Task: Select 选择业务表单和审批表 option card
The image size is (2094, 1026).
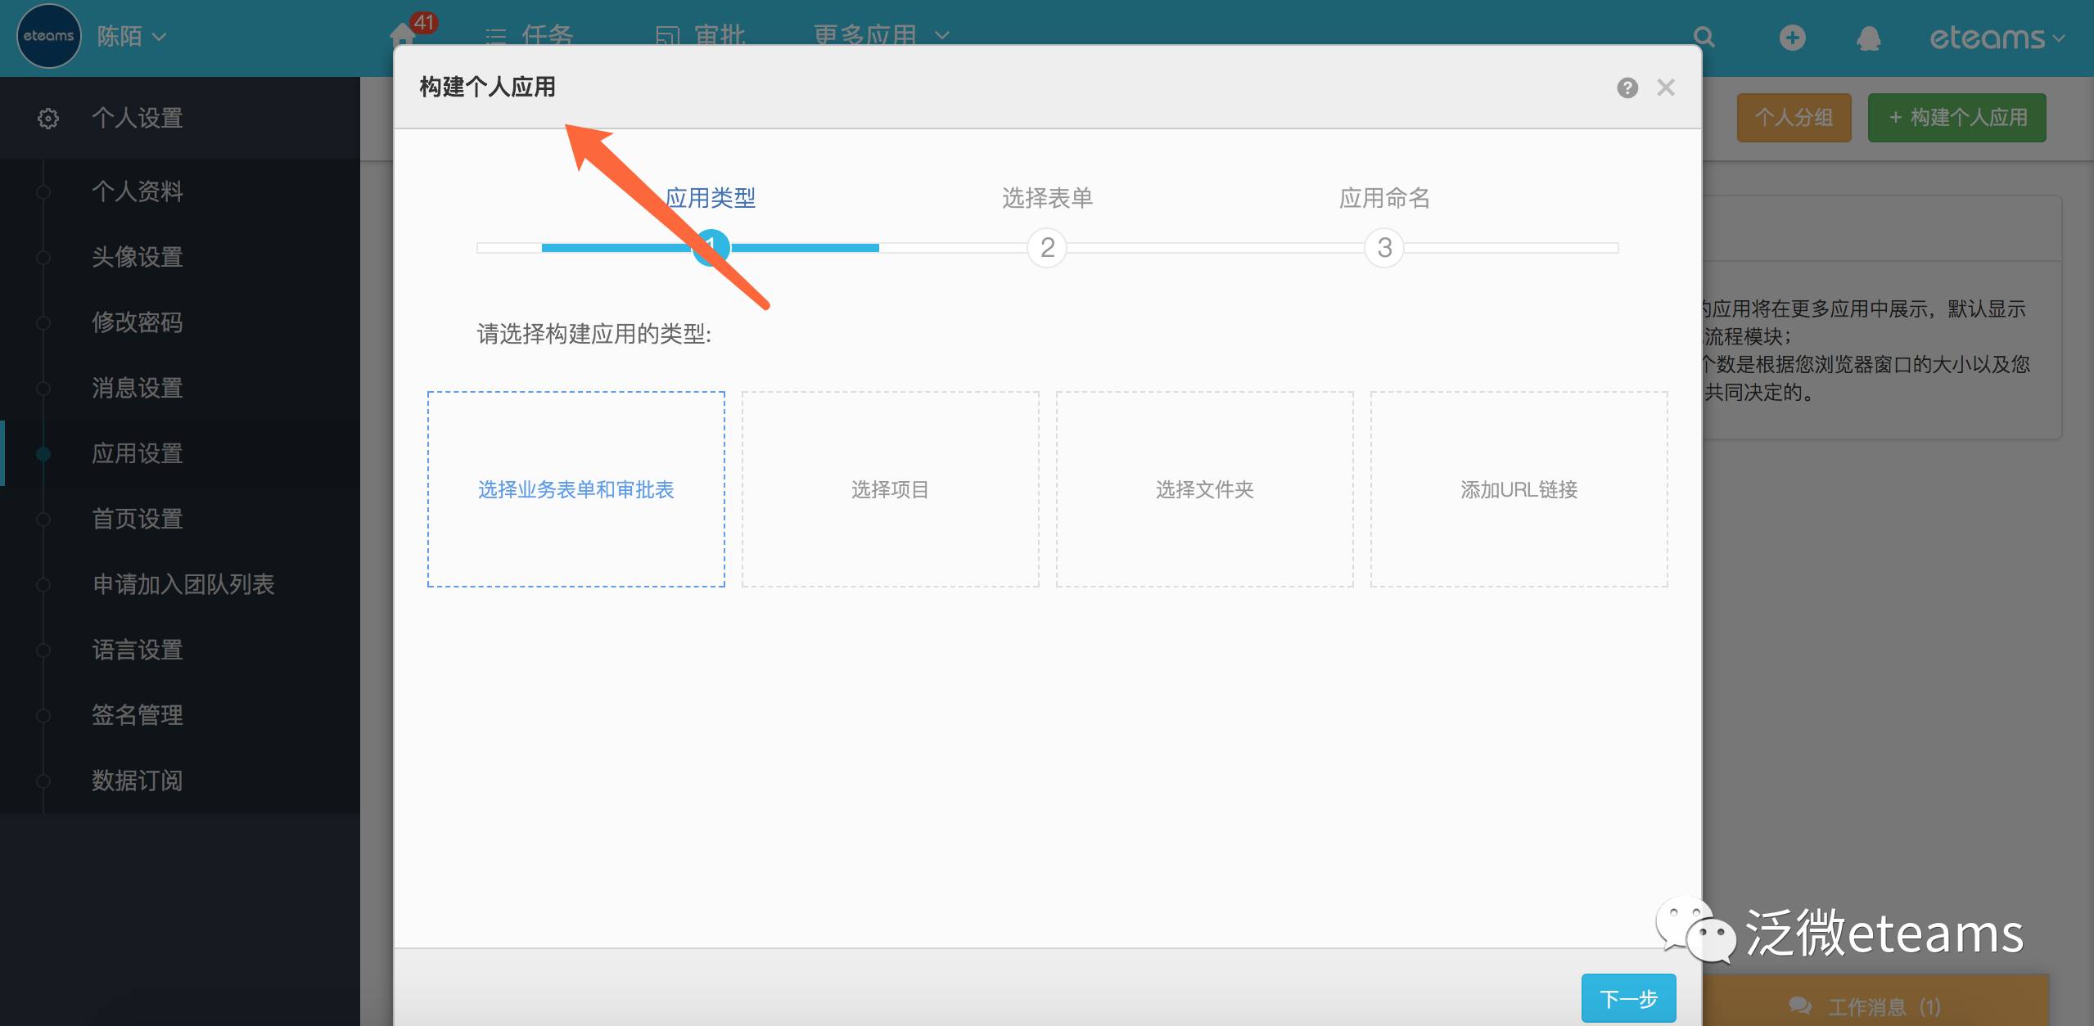Action: coord(575,489)
